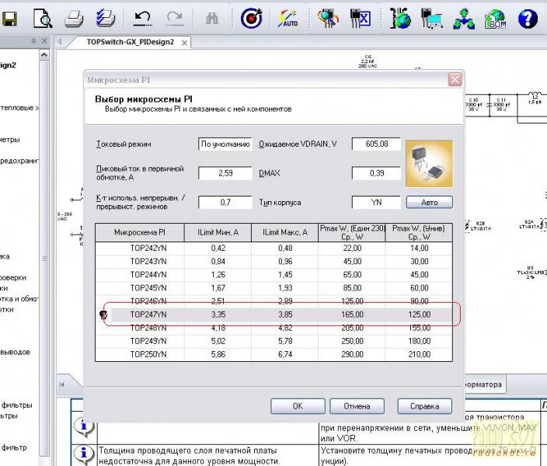
Task: Close the TOPSwitch-GX_PIDesign2 document tab
Action: coord(183,42)
